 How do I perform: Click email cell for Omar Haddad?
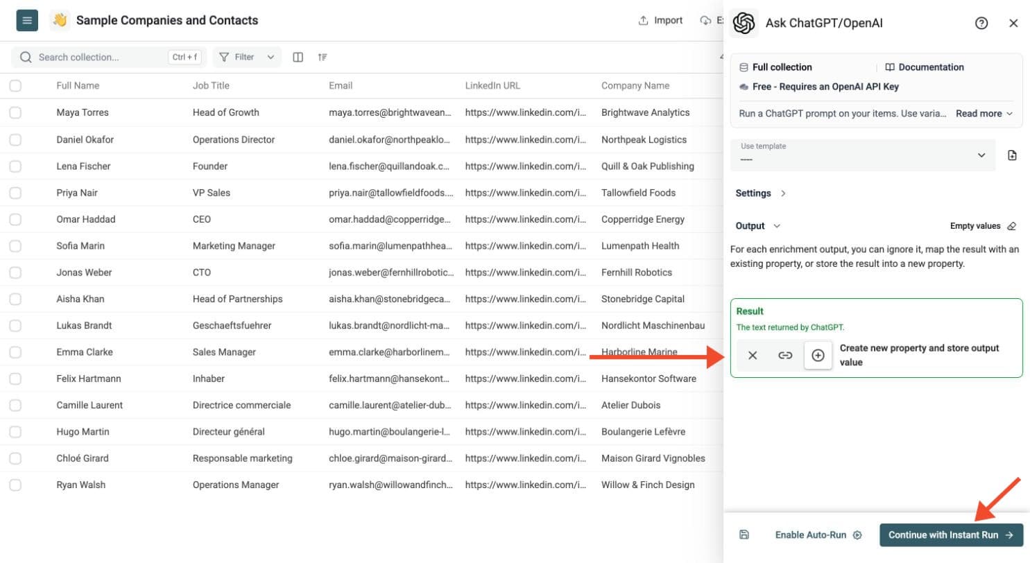(x=390, y=219)
